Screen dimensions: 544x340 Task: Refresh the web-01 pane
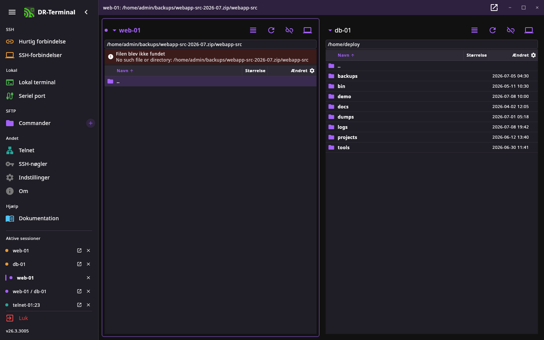[x=271, y=30]
